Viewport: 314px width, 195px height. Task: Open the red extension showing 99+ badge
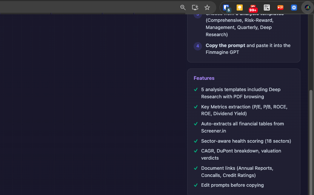click(x=253, y=8)
